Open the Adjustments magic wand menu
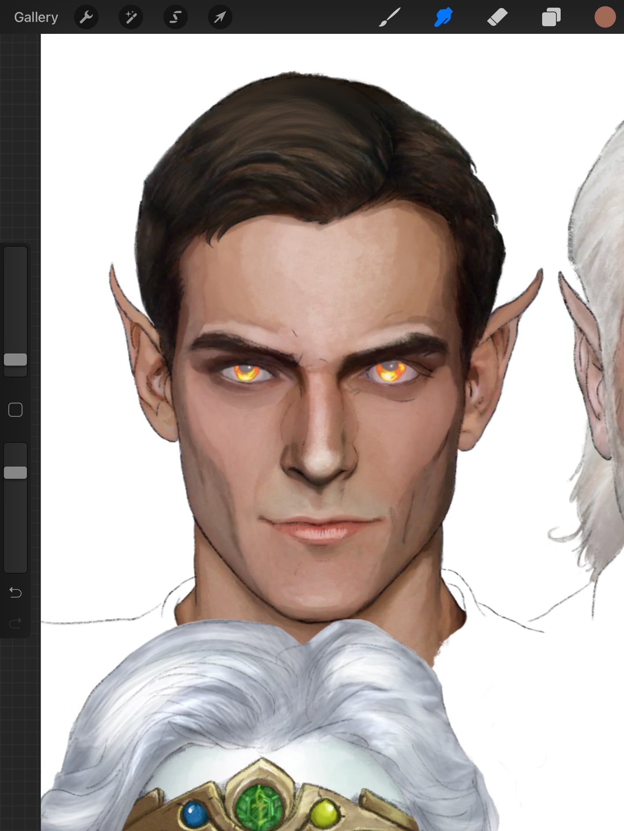The width and height of the screenshot is (624, 831). click(131, 18)
